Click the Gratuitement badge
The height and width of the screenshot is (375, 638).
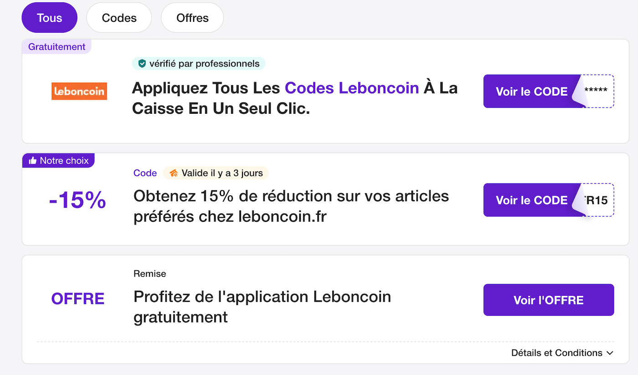(56, 46)
